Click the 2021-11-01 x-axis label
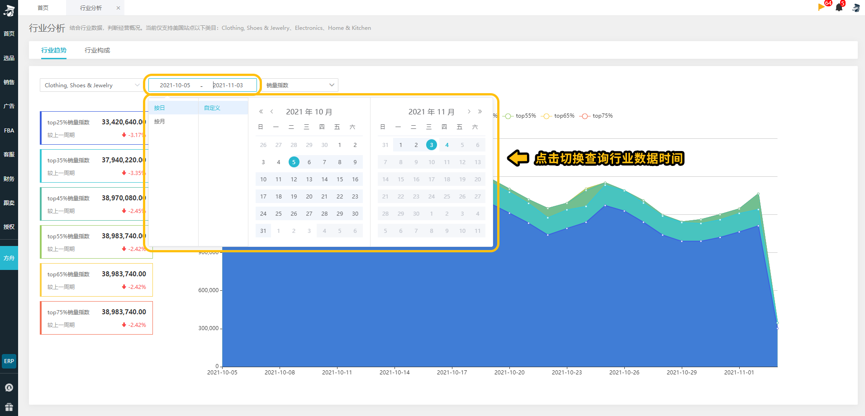 [x=739, y=373]
